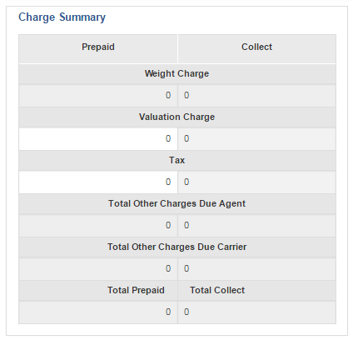Select Total Other Charges Due Agent prepaid cell
Screen dimensions: 353x340
tap(98, 225)
